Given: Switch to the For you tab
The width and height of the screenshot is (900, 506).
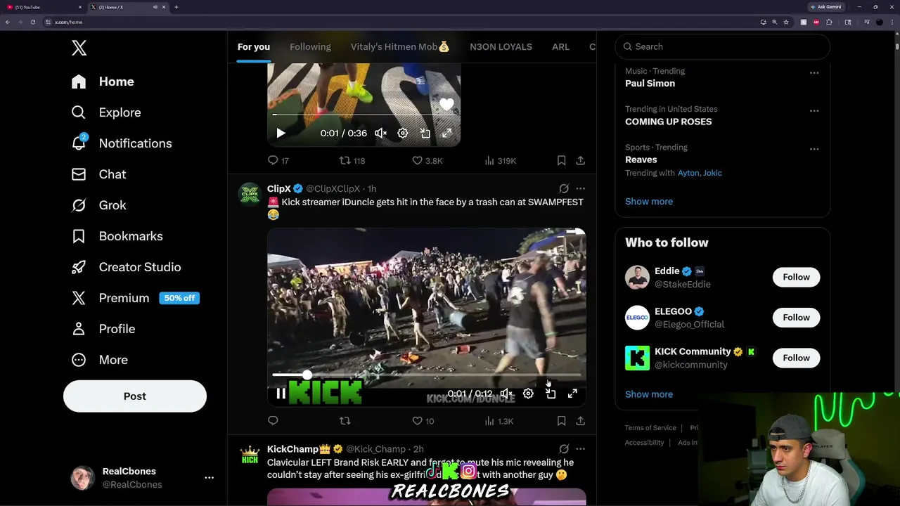Looking at the screenshot, I should tap(254, 47).
